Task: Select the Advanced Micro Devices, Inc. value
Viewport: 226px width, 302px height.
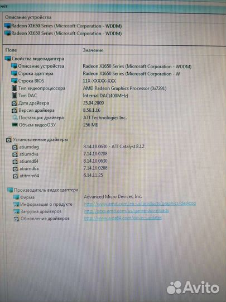Action: click(x=113, y=197)
